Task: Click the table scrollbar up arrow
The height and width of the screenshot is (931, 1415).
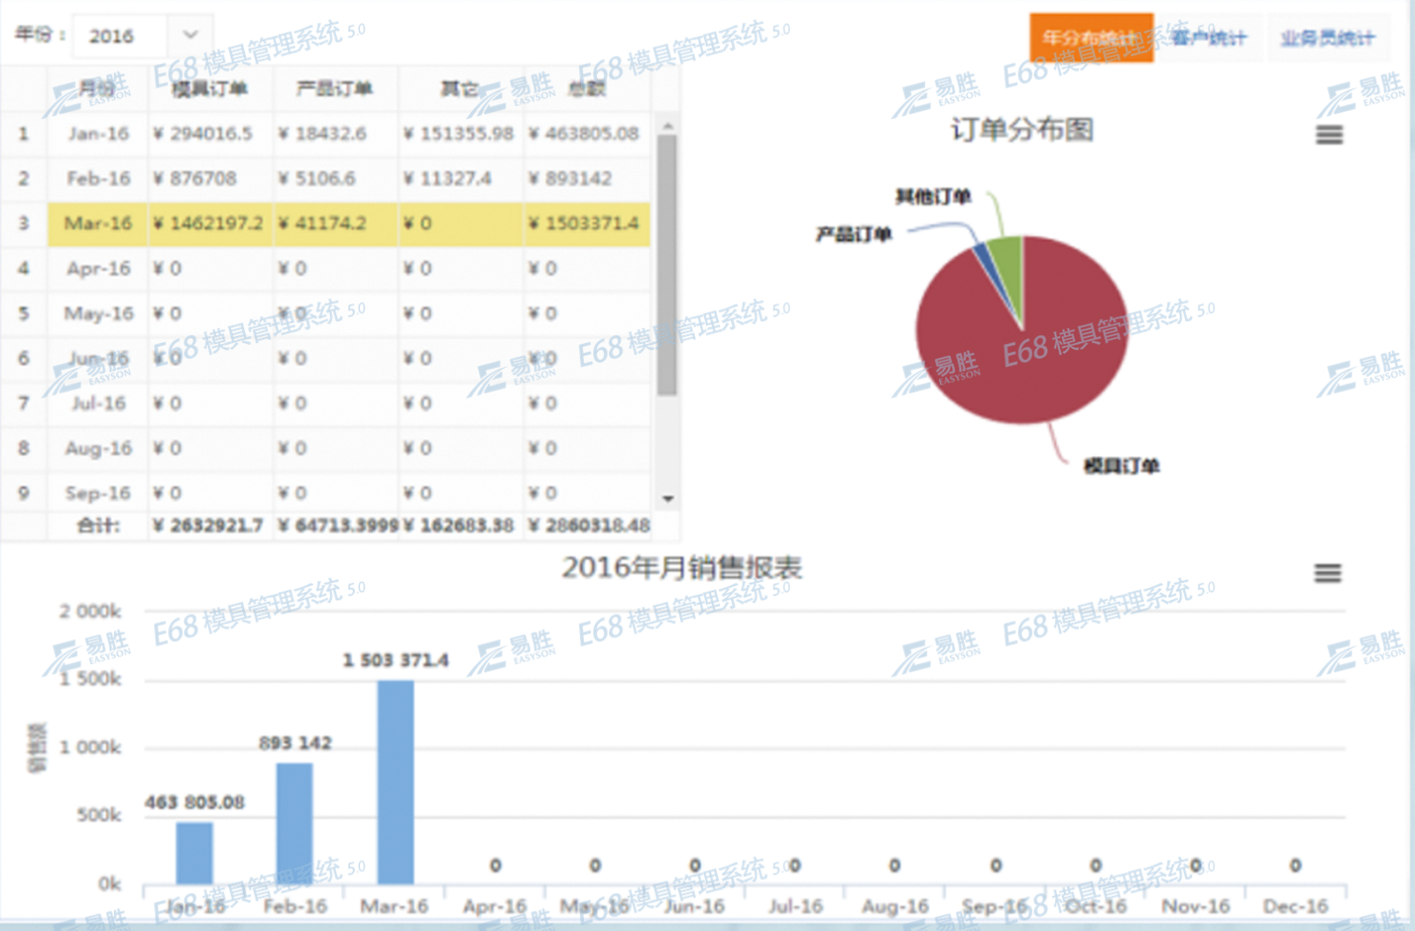Action: click(x=668, y=126)
